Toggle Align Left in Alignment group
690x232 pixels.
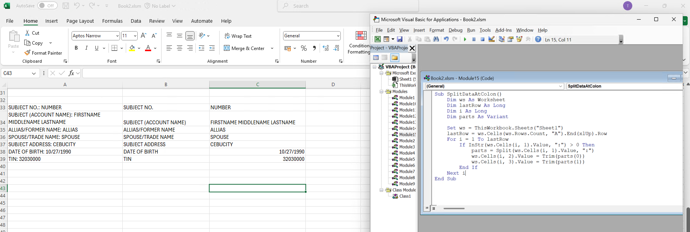pyautogui.click(x=169, y=48)
